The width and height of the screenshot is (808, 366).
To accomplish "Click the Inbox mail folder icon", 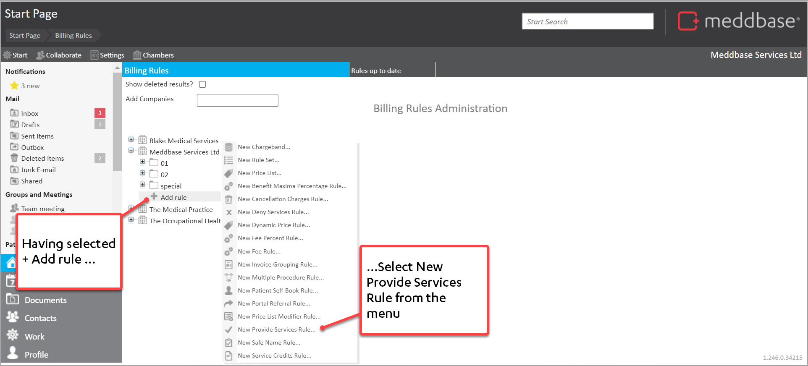I will [14, 113].
